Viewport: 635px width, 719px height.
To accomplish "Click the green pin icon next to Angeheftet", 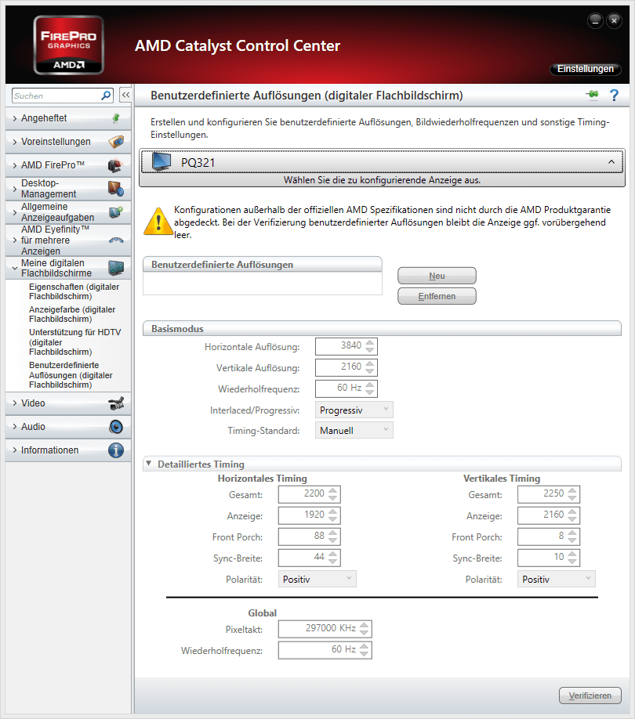I will (116, 118).
